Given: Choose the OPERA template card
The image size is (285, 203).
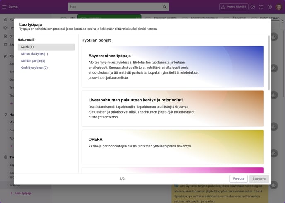Looking at the screenshot, I should (x=173, y=147).
